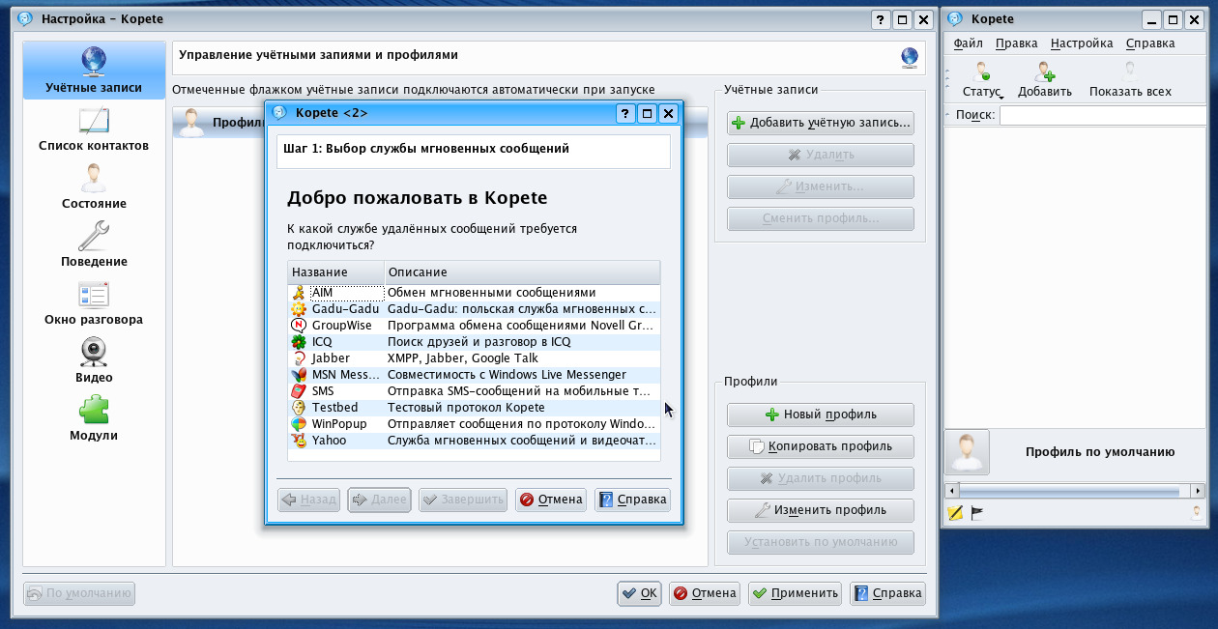
Task: Click Название column header
Action: pyautogui.click(x=335, y=272)
